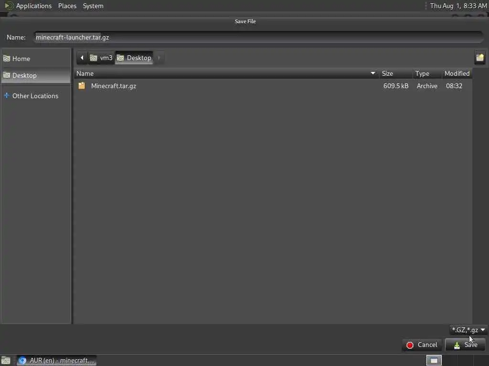Open the Places menu
This screenshot has height=366, width=489.
pyautogui.click(x=67, y=6)
